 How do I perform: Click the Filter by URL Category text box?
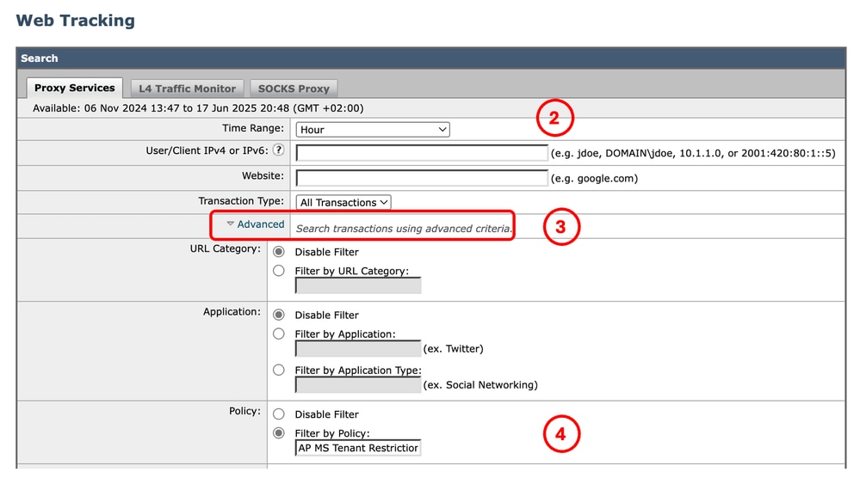click(x=358, y=285)
